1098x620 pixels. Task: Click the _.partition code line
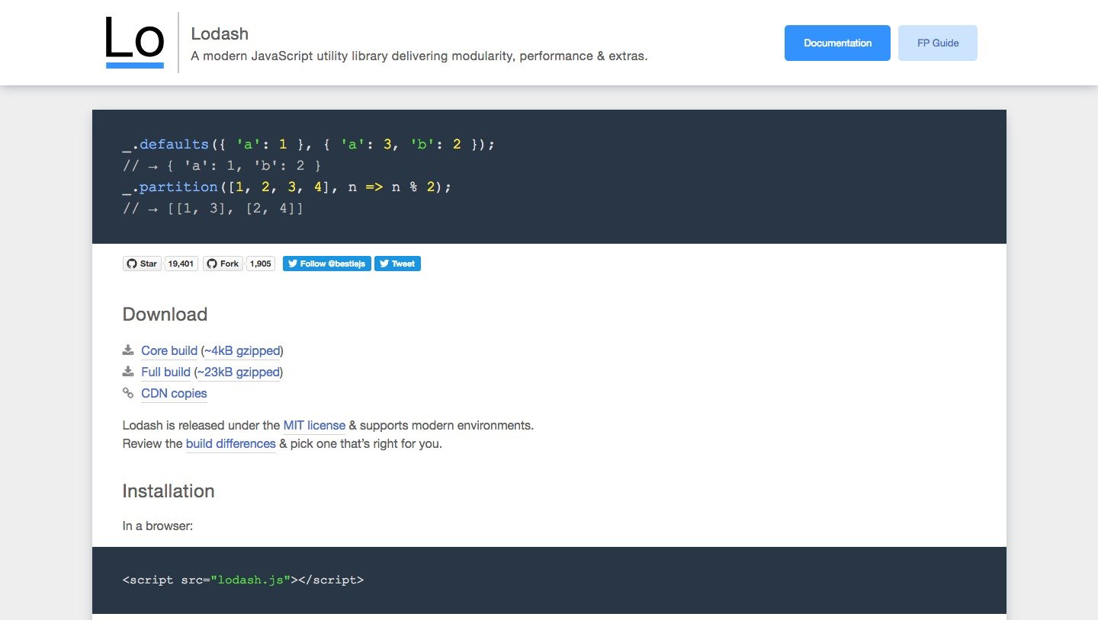point(287,187)
